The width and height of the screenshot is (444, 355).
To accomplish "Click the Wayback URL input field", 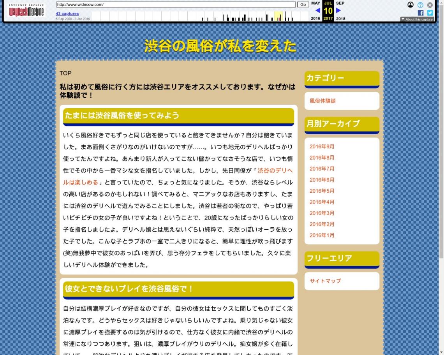I will click(x=176, y=5).
